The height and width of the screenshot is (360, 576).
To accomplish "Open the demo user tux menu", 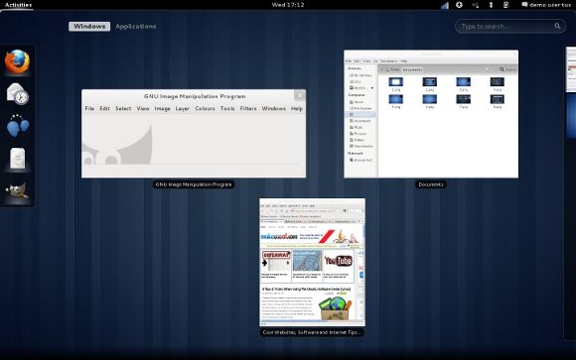I will (x=546, y=5).
